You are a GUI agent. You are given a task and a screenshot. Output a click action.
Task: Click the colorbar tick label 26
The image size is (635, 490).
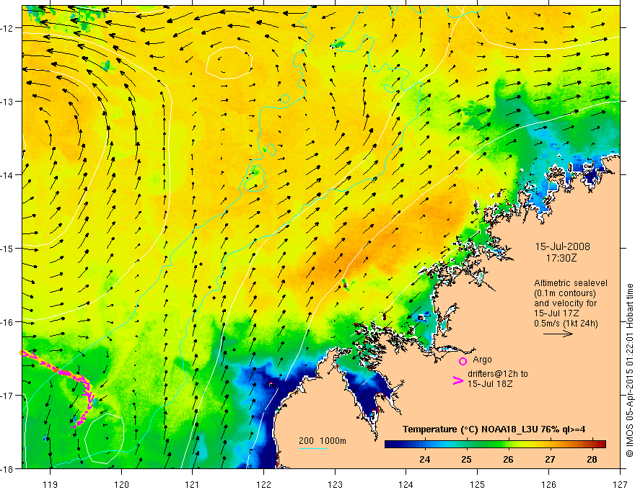(x=508, y=459)
